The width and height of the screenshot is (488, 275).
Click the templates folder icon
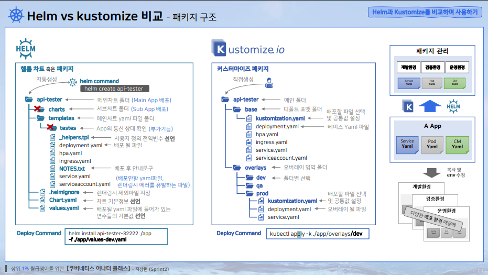tap(40, 118)
